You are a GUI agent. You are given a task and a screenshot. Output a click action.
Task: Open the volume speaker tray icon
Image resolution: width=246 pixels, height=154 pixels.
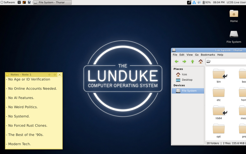click(199, 2)
